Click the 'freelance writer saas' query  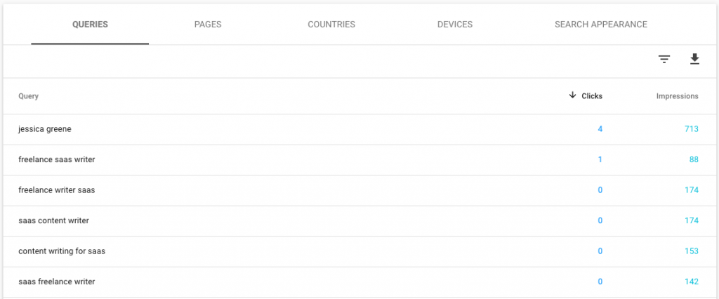point(57,190)
